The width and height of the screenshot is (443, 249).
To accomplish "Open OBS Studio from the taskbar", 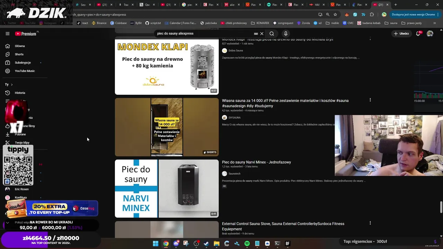I will tap(196, 243).
